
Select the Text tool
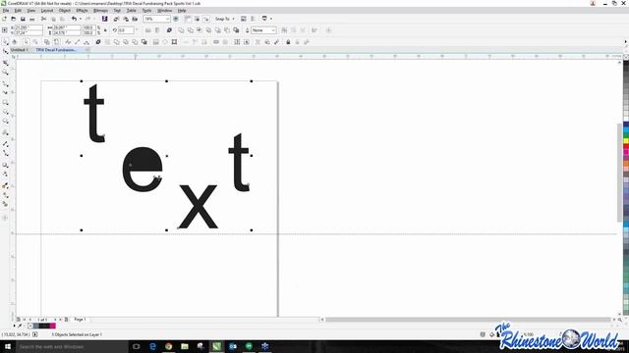(x=5, y=133)
